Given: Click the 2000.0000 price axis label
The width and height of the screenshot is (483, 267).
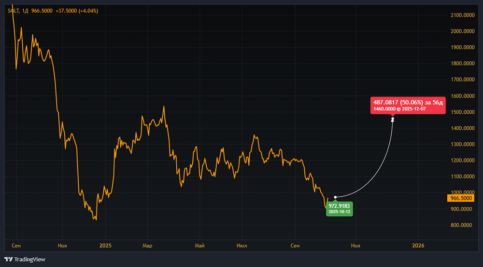Looking at the screenshot, I should coord(462,31).
